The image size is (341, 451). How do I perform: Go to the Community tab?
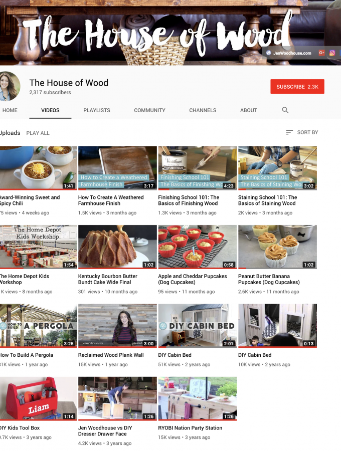pyautogui.click(x=149, y=110)
